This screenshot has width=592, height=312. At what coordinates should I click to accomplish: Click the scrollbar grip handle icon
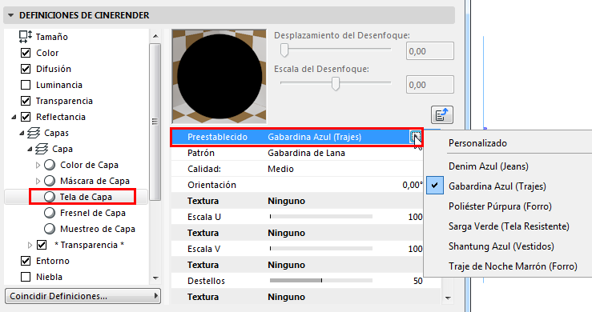click(x=155, y=122)
